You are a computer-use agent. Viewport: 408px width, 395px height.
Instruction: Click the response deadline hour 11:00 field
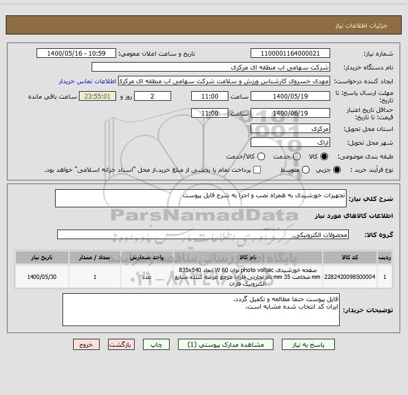(210, 96)
